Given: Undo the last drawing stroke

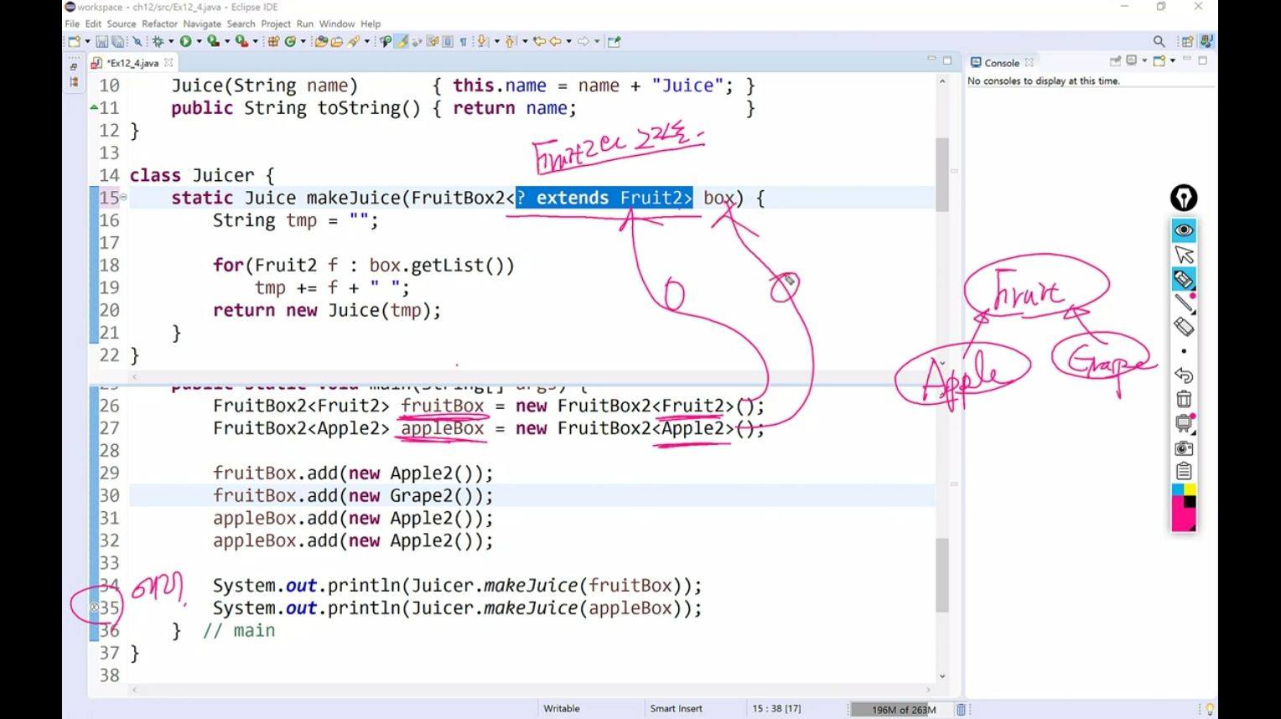Looking at the screenshot, I should coord(1184,375).
